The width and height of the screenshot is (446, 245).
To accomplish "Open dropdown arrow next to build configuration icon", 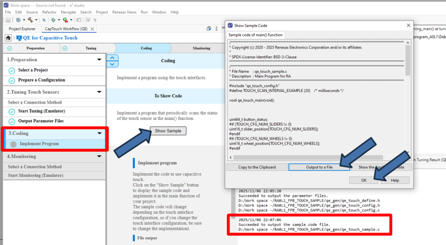I will pyautogui.click(x=24, y=20).
